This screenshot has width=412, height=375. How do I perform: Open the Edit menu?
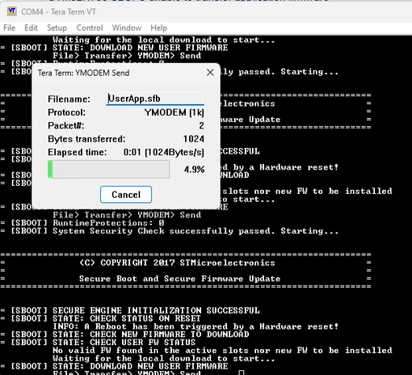tap(31, 27)
